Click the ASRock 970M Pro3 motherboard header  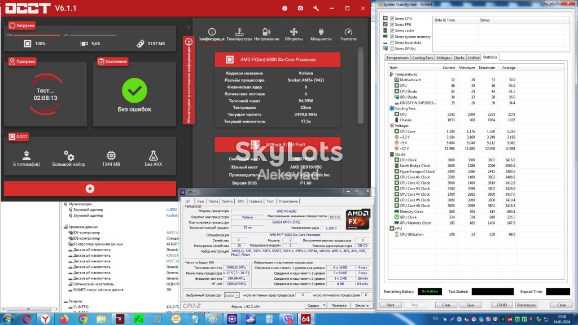click(277, 144)
